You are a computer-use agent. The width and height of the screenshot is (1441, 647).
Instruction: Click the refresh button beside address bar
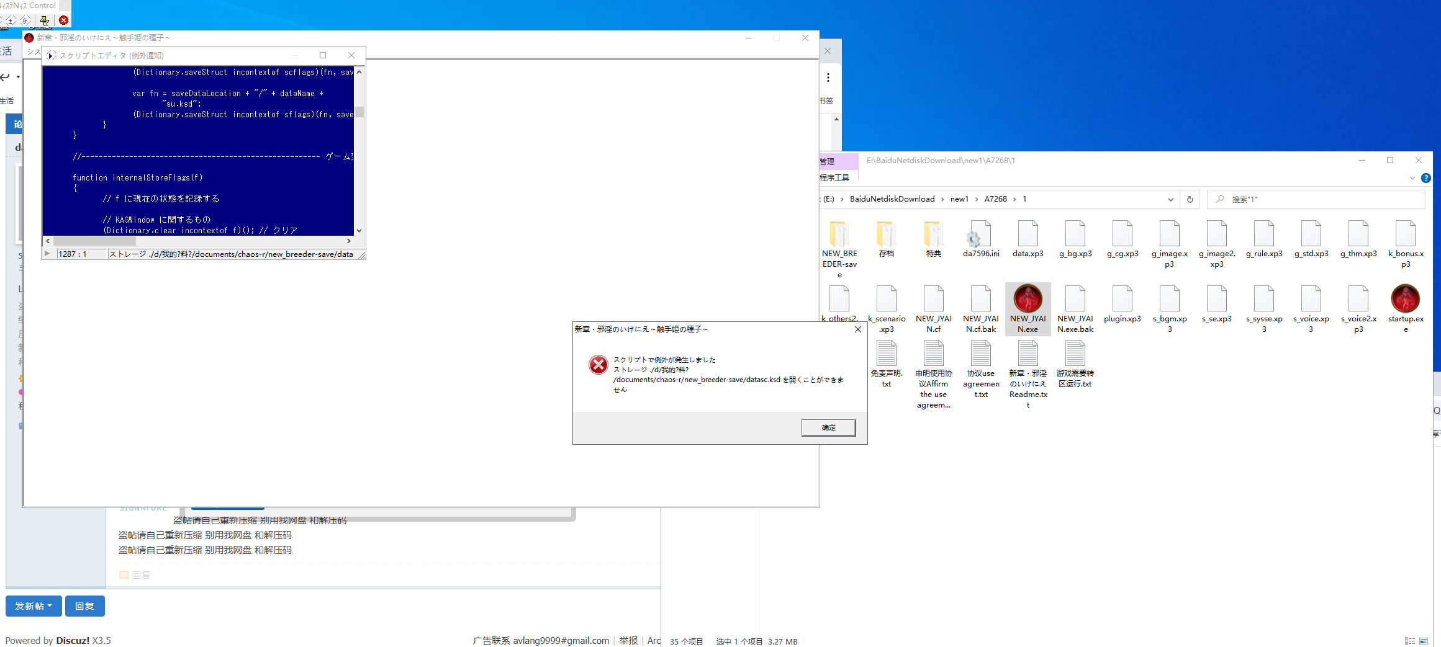[1190, 199]
